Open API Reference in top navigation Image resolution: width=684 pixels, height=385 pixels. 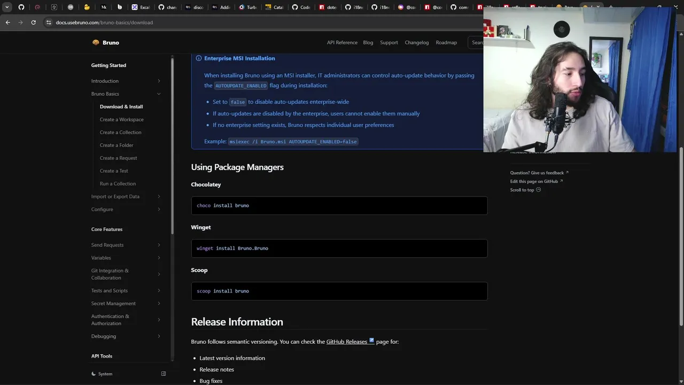342,42
